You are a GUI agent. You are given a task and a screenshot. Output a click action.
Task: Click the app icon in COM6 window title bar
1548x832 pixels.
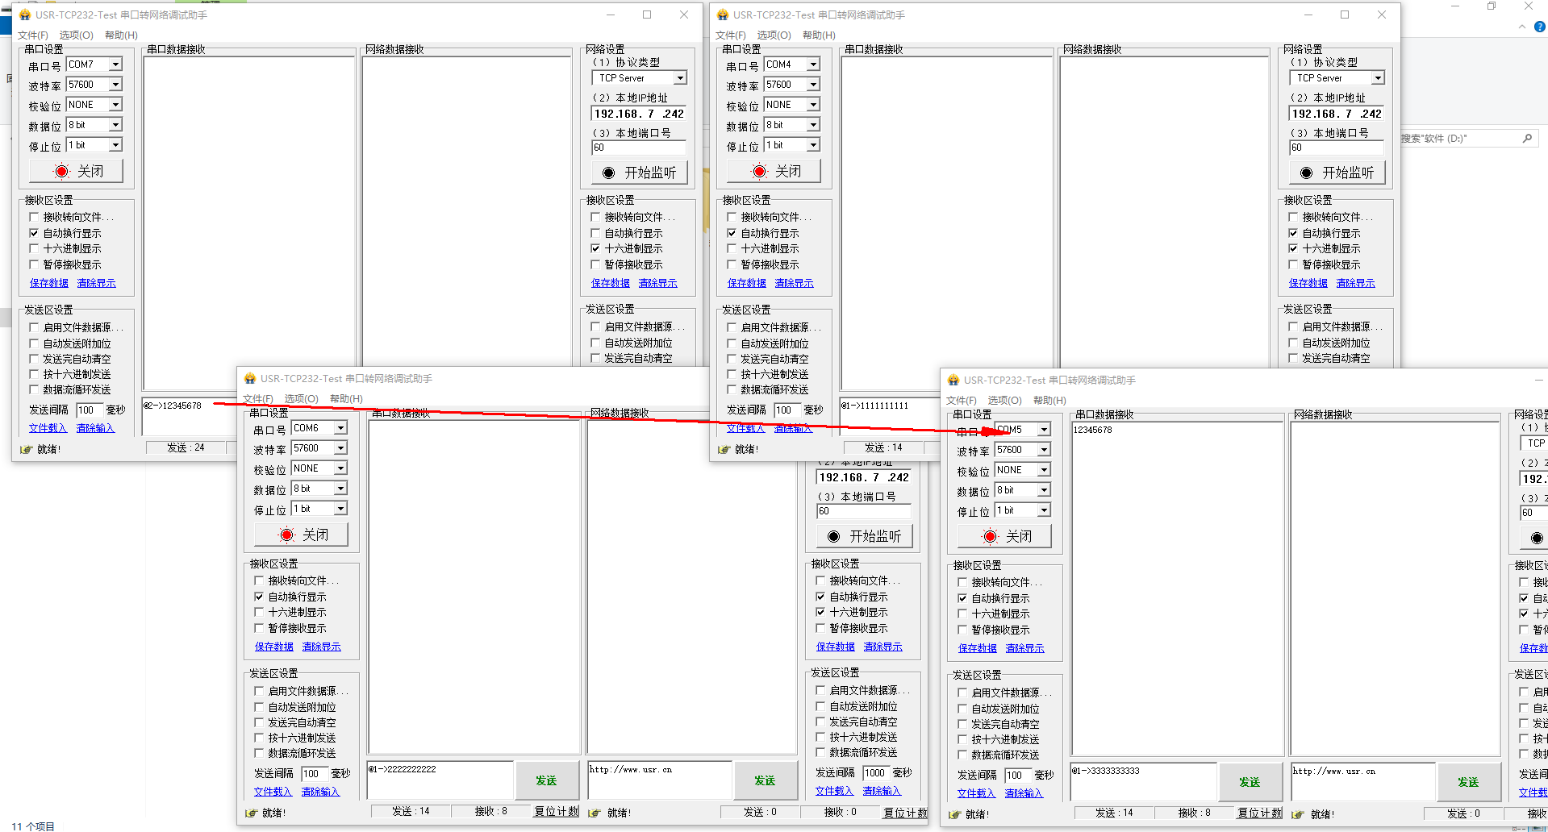(250, 379)
